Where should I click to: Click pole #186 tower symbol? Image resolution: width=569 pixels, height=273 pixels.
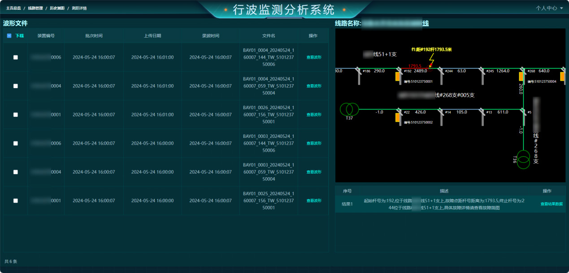click(x=359, y=75)
